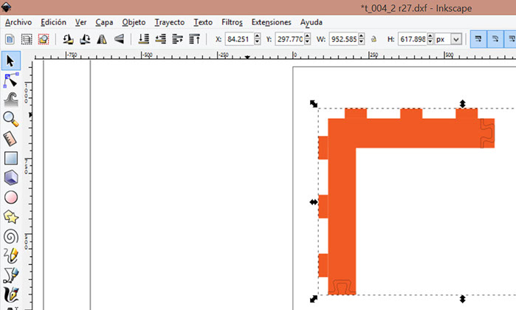
Task: Toggle first affect-scaling button after units
Action: 478,39
